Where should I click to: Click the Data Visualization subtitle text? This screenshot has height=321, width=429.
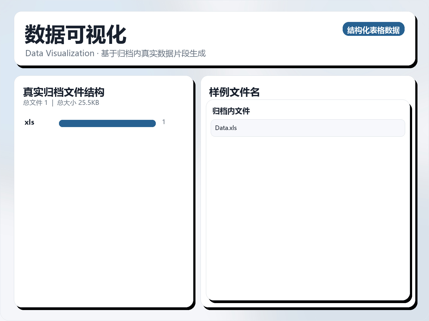(x=115, y=53)
